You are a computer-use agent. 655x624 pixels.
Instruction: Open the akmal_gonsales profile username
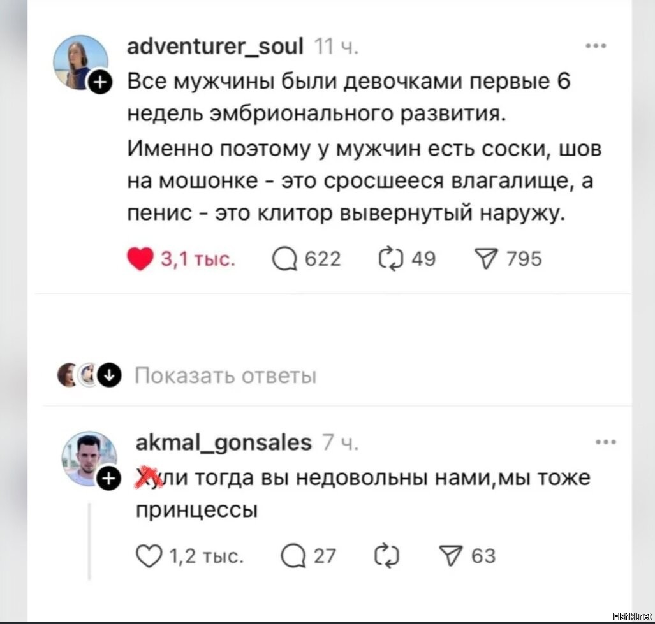[x=224, y=441]
